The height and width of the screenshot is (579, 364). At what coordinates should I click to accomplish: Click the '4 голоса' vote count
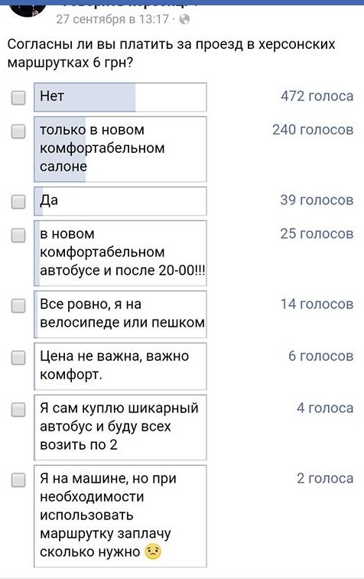(x=325, y=408)
